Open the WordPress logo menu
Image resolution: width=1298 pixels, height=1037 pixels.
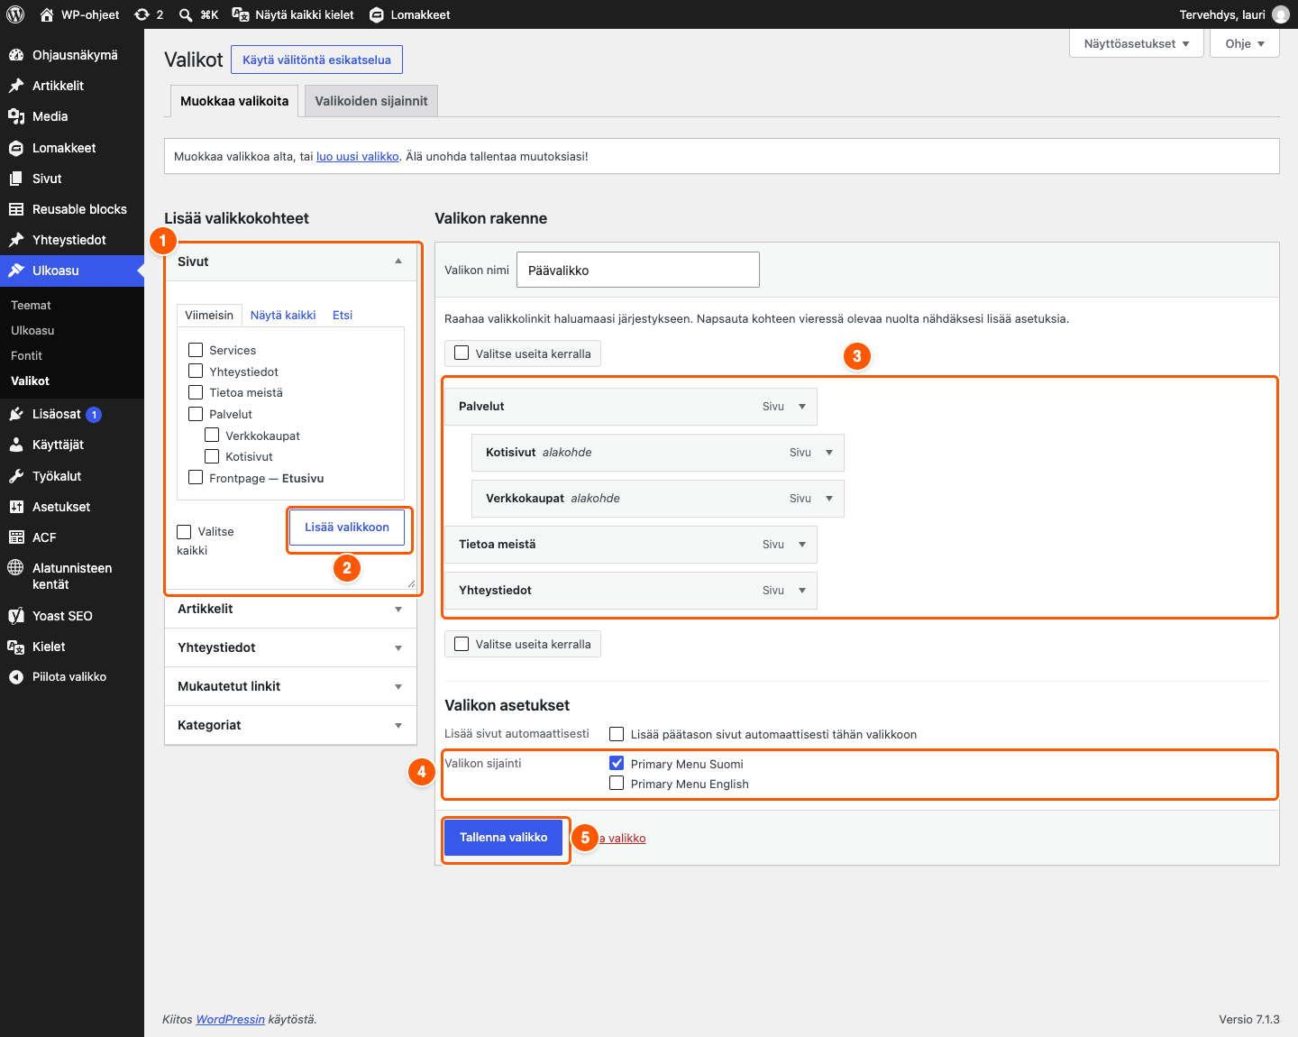tap(15, 14)
